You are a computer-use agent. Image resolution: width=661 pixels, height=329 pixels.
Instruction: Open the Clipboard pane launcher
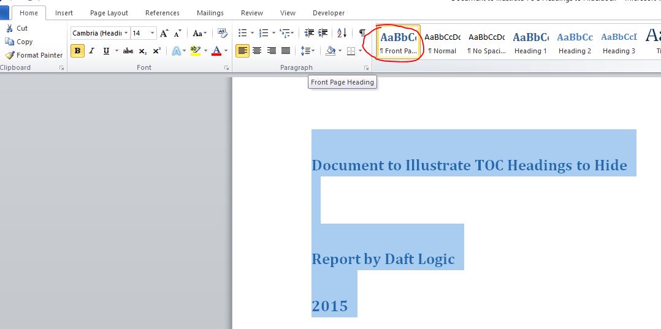coord(61,68)
